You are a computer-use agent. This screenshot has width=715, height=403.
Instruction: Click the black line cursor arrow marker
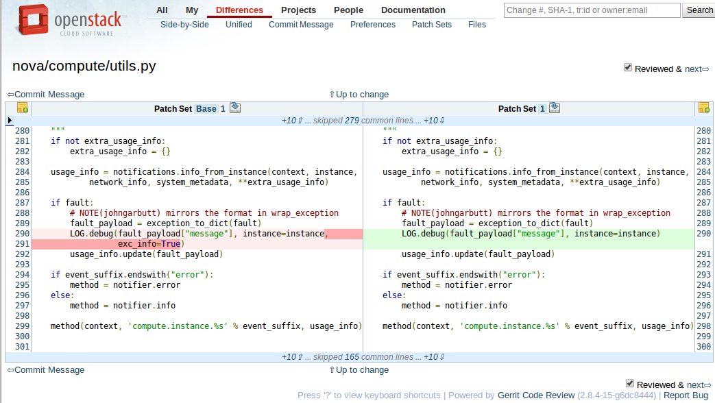10,121
